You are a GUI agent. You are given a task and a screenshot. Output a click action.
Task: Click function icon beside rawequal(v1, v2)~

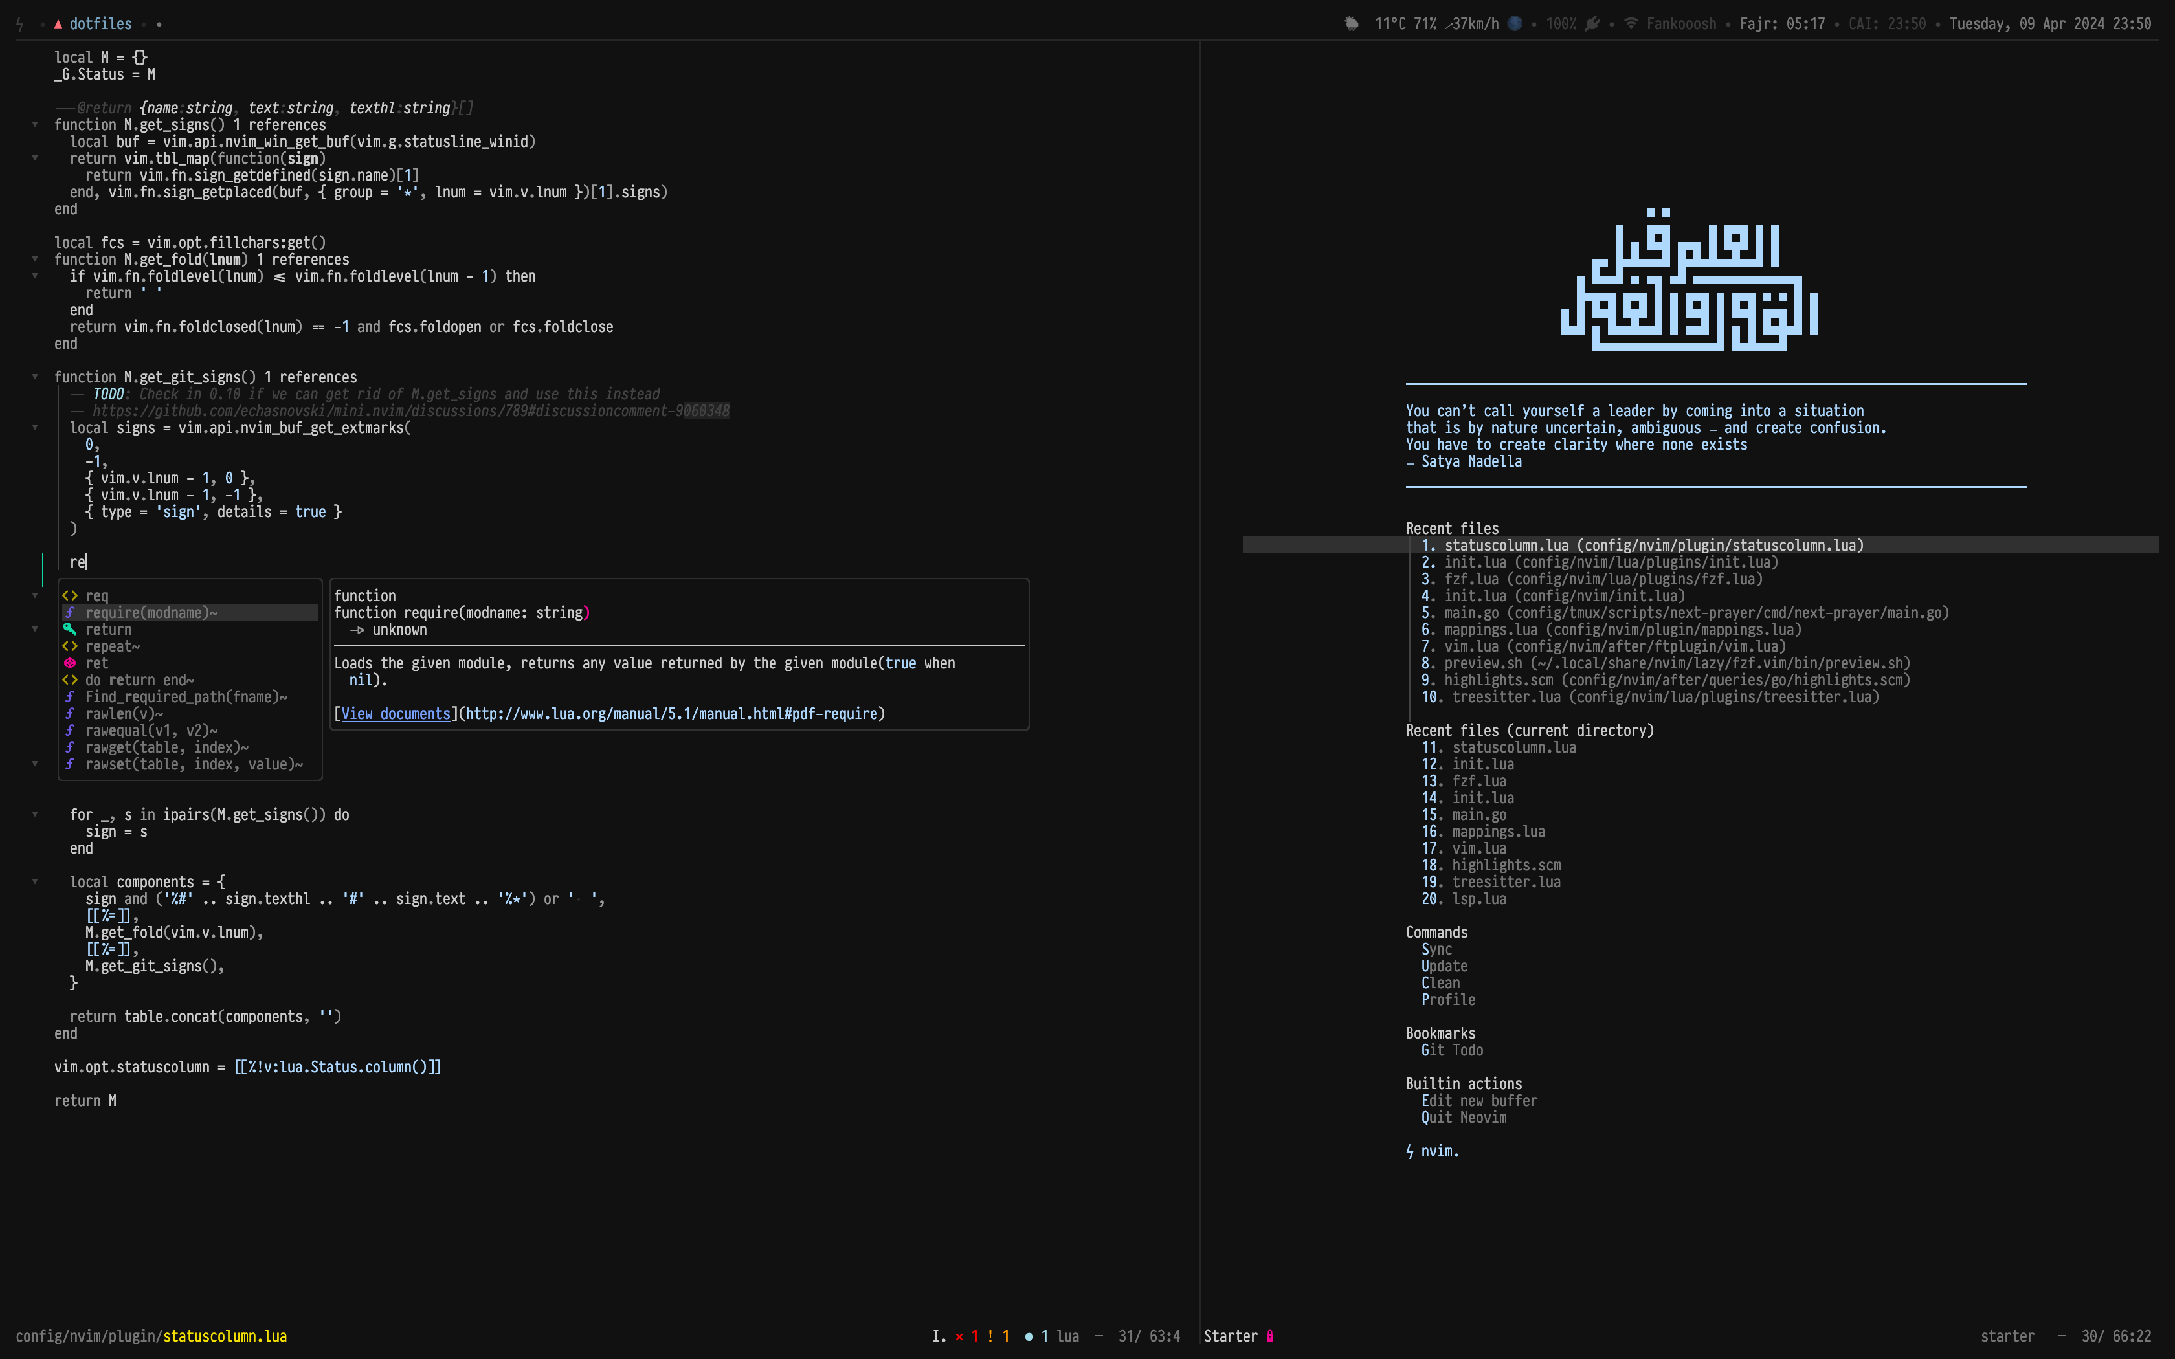(x=70, y=731)
